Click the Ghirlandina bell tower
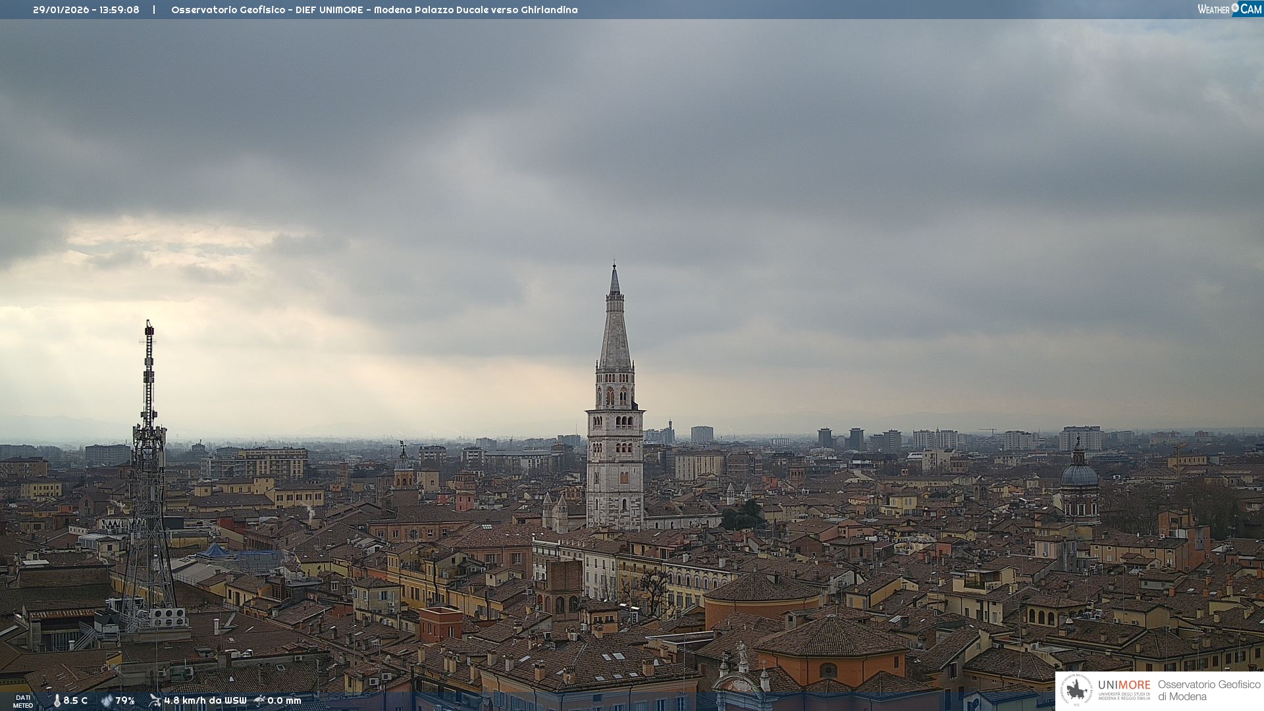Screen dimensions: 1264x711 tap(615, 428)
